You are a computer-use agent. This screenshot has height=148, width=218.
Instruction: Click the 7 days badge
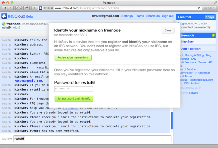point(210,17)
